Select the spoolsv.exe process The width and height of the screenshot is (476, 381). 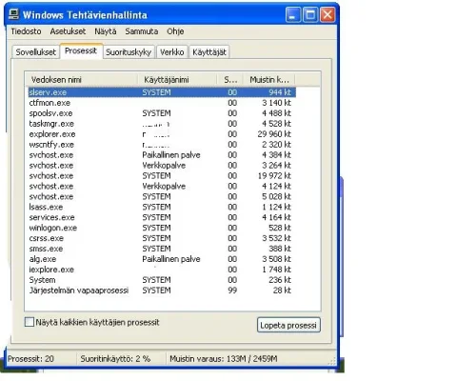click(x=162, y=113)
